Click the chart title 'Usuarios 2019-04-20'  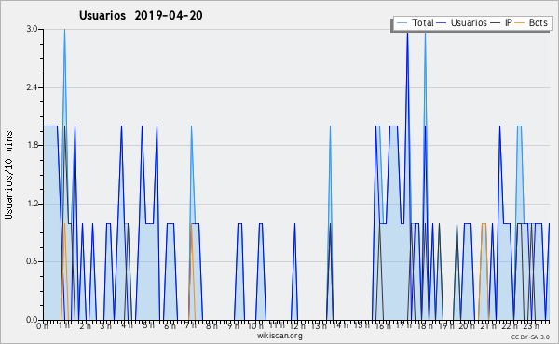tap(141, 15)
